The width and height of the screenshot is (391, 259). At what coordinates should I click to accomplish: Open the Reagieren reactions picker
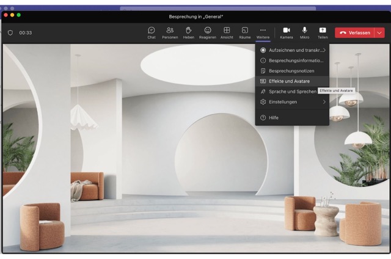point(208,33)
